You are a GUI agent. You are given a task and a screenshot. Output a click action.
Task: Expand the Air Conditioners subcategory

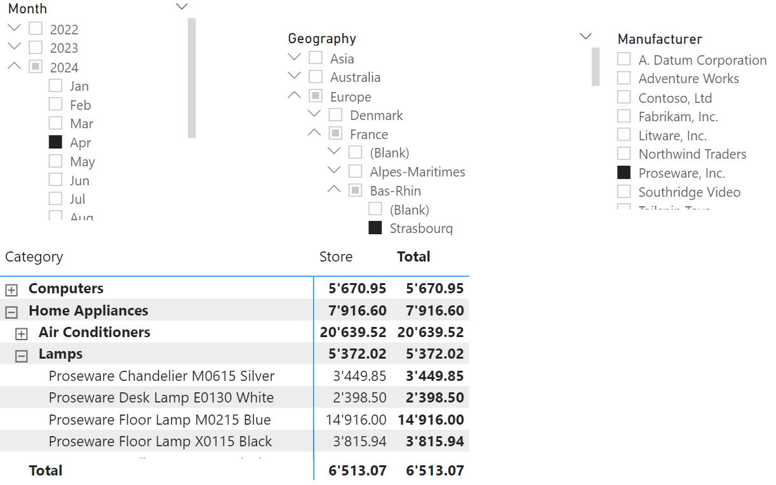pos(22,334)
